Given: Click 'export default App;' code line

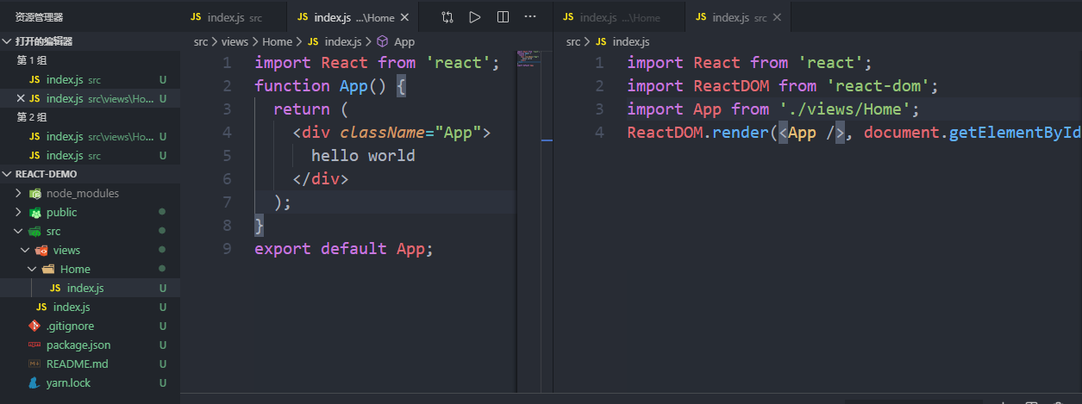Looking at the screenshot, I should [x=343, y=249].
